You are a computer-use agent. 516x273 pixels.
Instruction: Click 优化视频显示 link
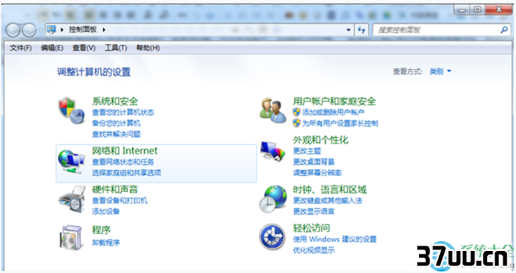(x=314, y=250)
